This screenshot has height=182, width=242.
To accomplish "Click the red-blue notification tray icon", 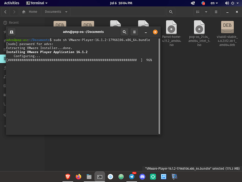I will (203, 3).
